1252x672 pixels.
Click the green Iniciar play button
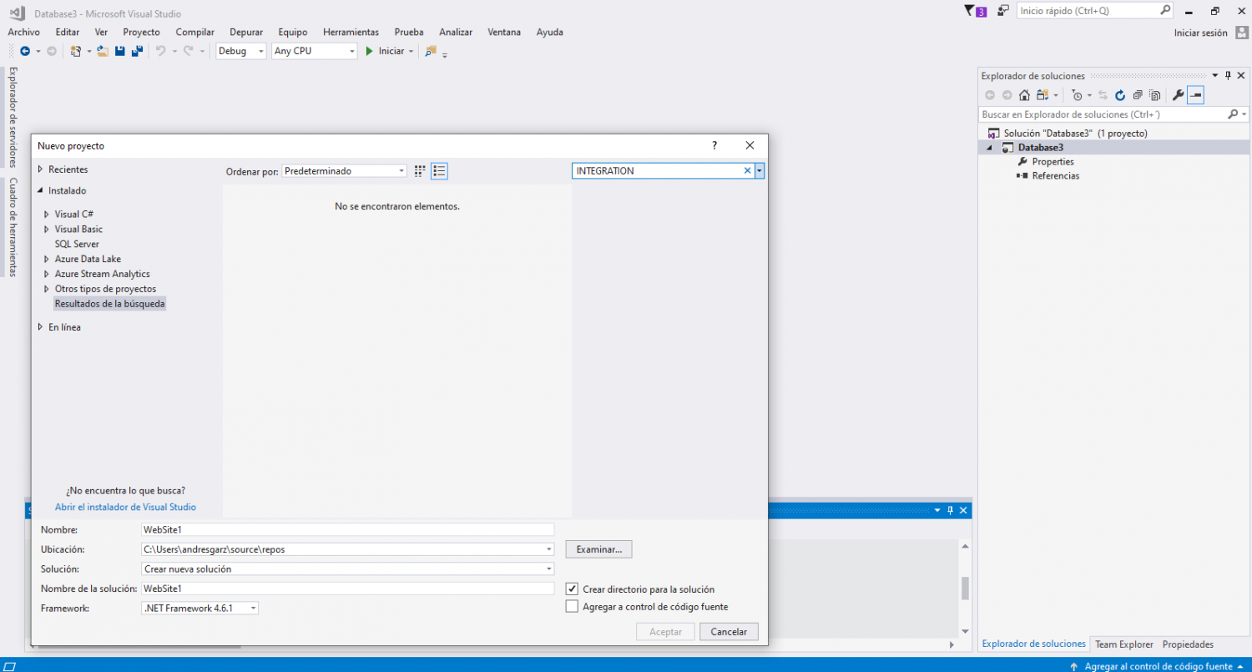370,51
